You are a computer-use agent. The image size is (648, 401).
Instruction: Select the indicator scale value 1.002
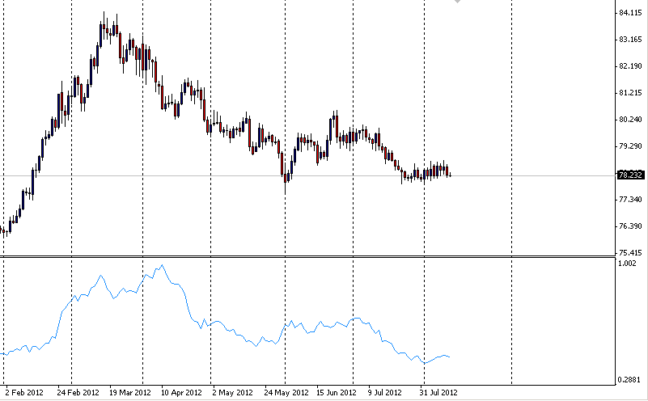tap(627, 264)
